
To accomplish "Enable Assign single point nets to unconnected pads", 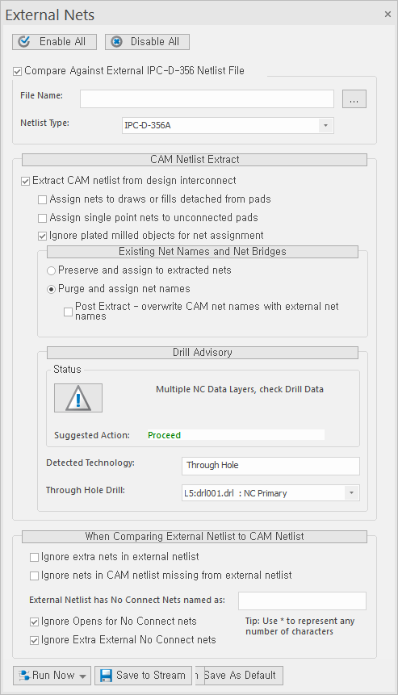I will (42, 218).
